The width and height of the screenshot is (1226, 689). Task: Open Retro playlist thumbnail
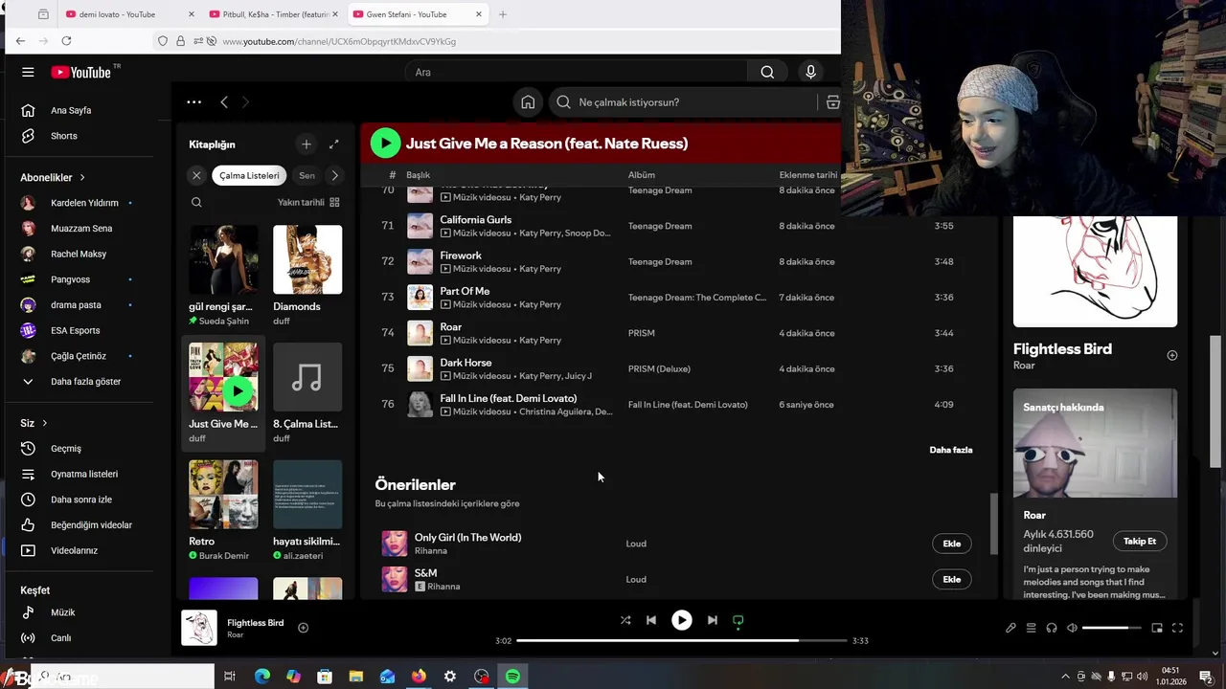click(x=223, y=495)
